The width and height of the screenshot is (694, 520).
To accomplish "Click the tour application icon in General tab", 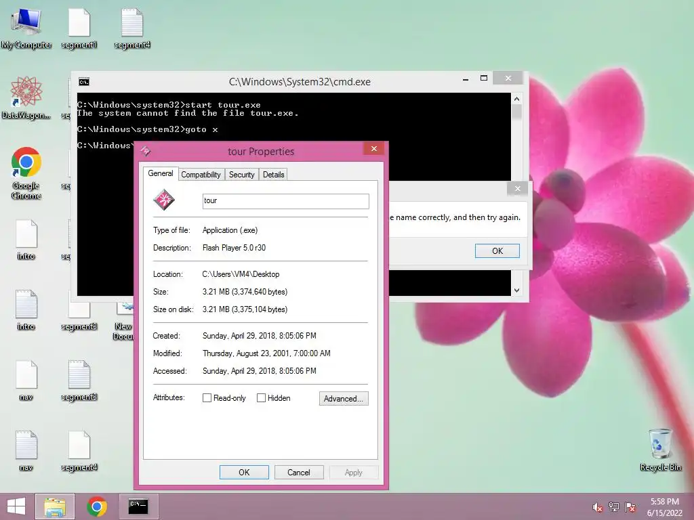I will click(x=164, y=200).
